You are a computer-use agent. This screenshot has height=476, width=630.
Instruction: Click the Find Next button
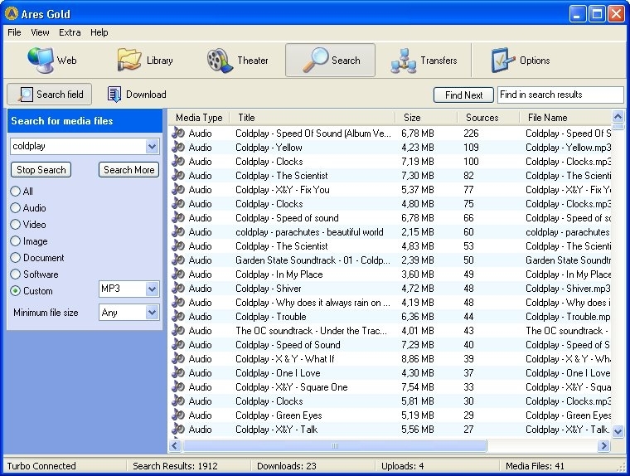tap(463, 95)
